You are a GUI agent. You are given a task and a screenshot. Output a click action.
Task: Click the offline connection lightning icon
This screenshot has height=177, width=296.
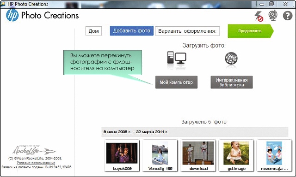(259, 16)
